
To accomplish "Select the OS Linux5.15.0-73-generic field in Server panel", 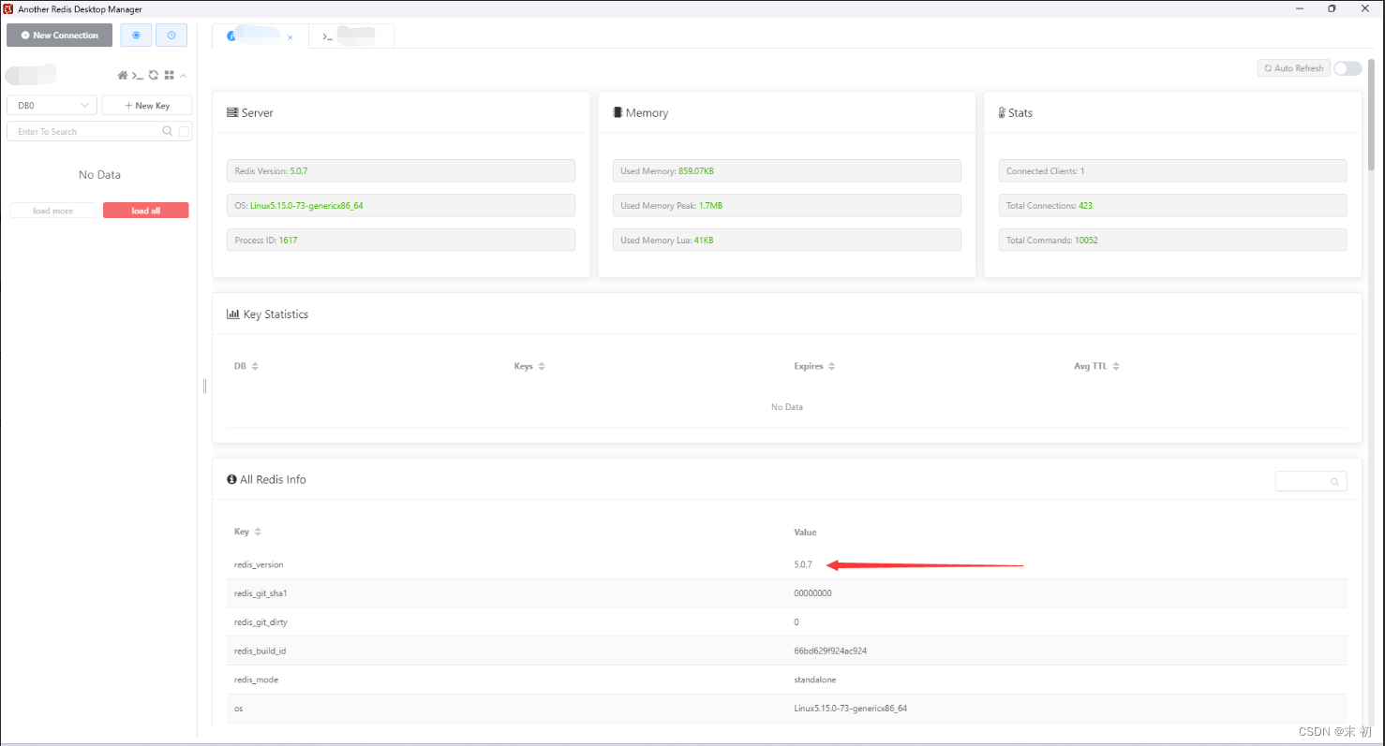I will [x=401, y=205].
